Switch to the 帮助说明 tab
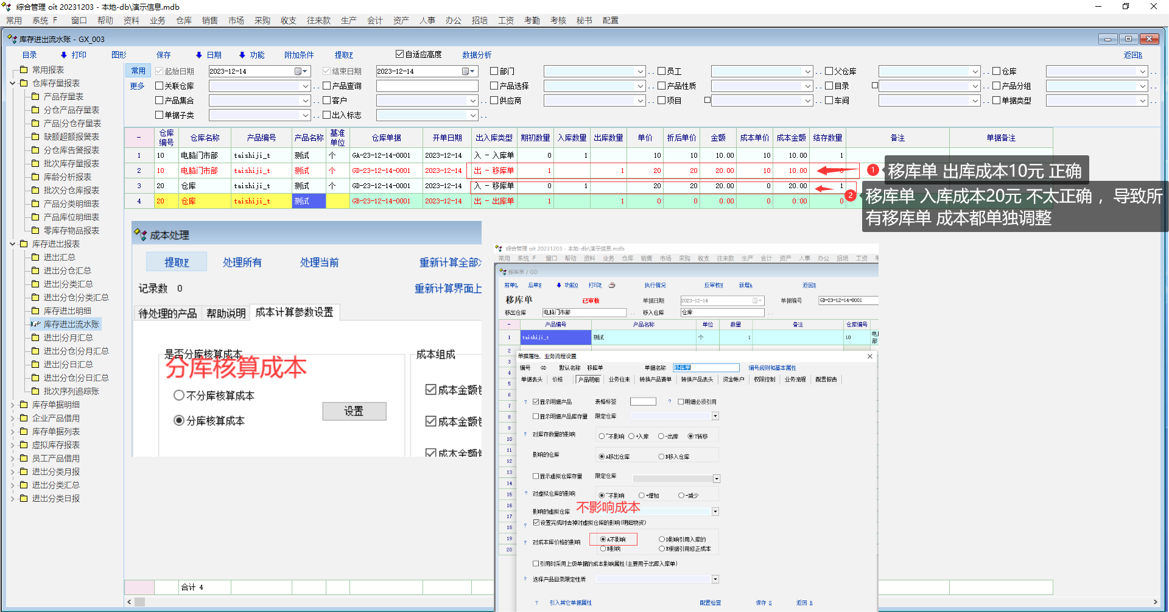The image size is (1169, 612). tap(226, 313)
